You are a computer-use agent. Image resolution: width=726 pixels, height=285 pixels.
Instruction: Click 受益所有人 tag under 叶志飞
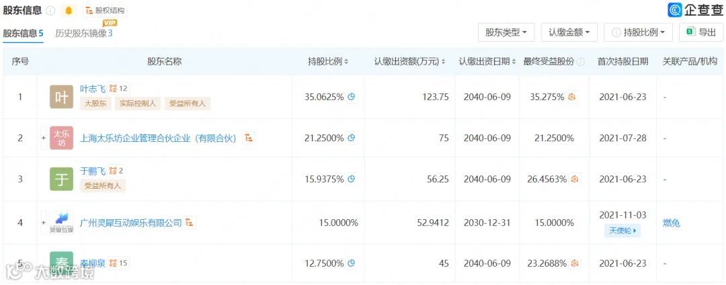click(187, 104)
